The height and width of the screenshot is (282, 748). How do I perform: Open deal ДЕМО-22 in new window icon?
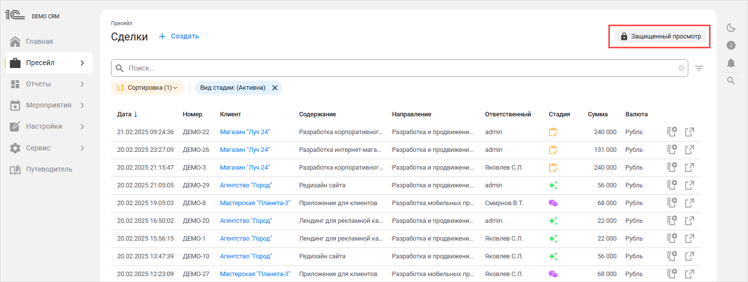pos(690,132)
